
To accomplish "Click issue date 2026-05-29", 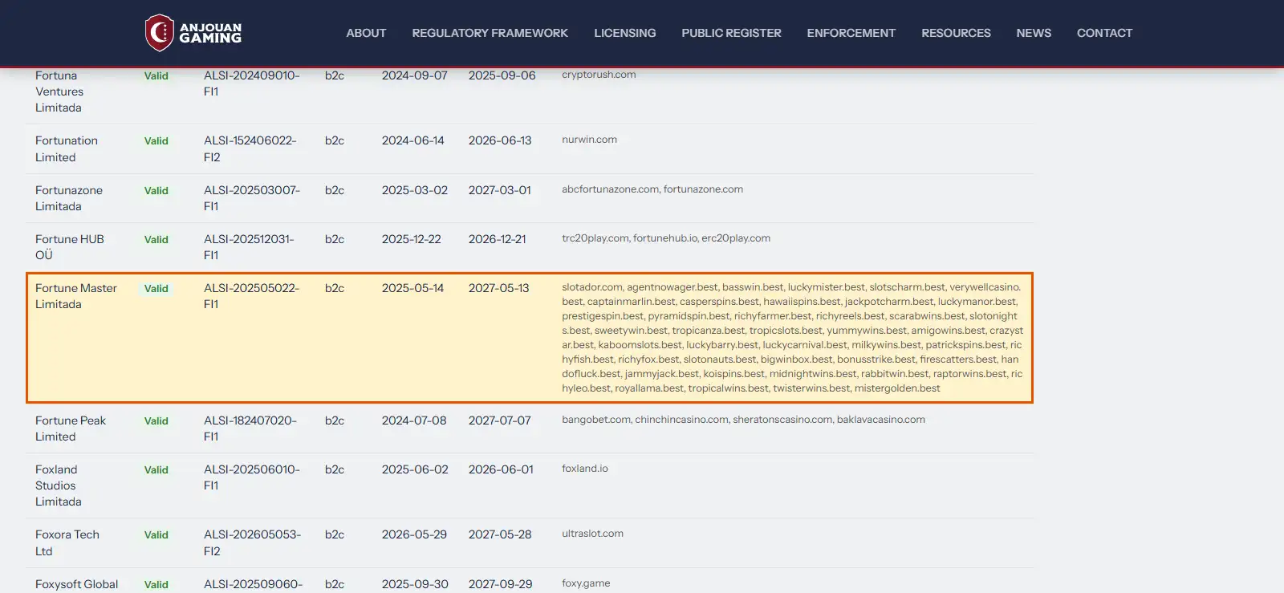I will tap(414, 534).
